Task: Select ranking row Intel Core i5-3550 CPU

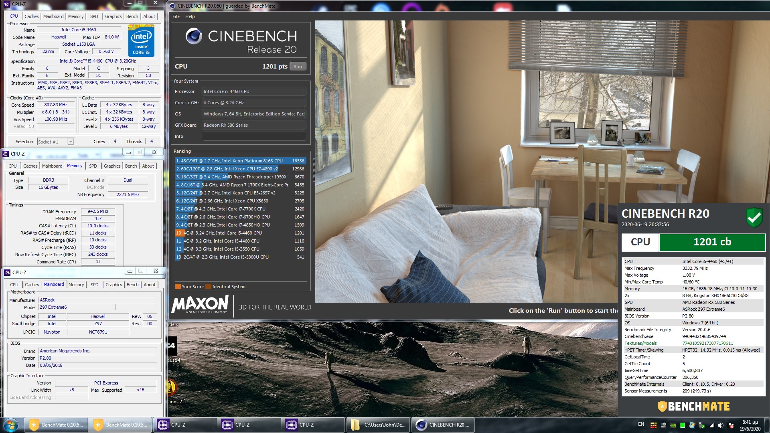Action: [241, 249]
